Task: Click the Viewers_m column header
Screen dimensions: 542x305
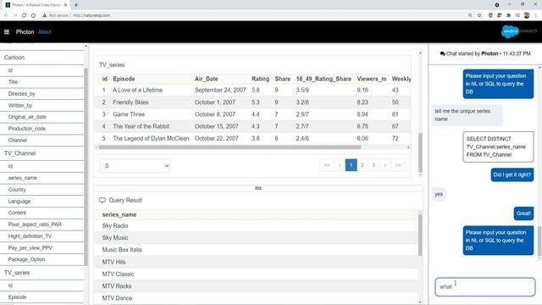Action: pos(372,79)
